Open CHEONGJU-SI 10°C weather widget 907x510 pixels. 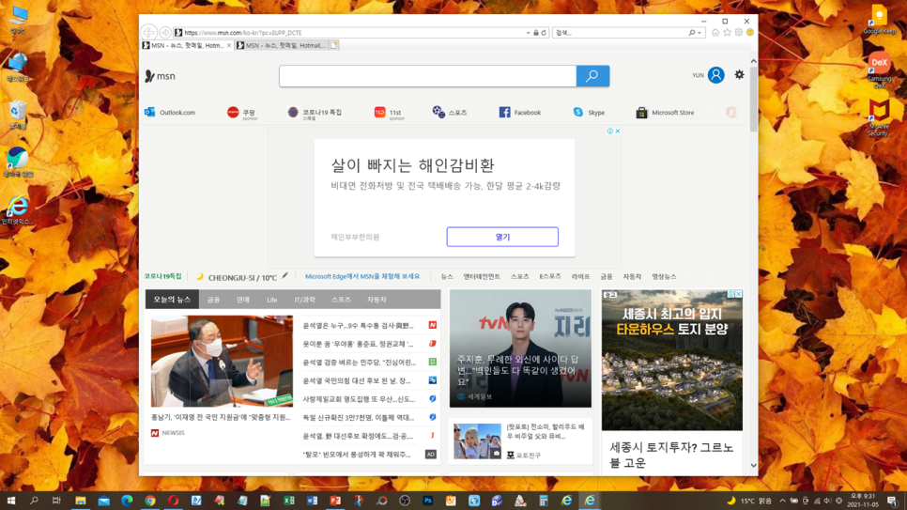238,277
